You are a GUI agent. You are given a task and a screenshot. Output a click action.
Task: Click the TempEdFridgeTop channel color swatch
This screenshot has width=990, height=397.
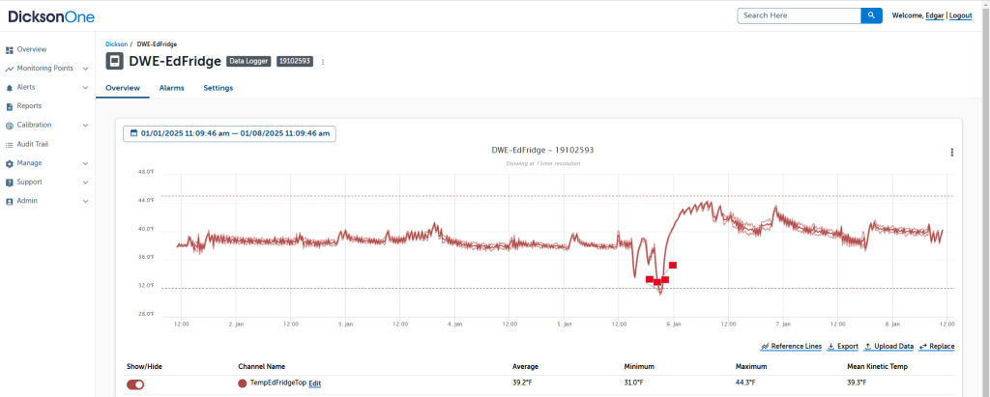(243, 383)
